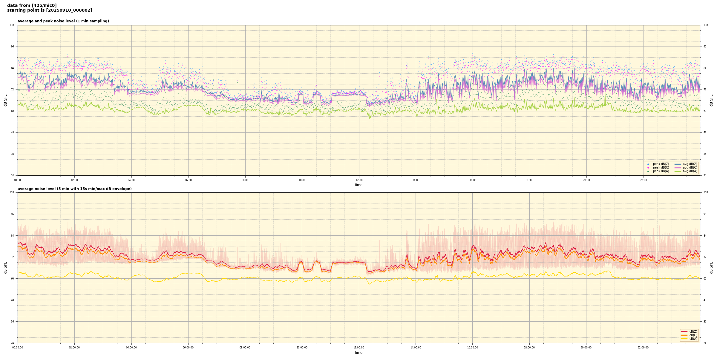The width and height of the screenshot is (717, 358).
Task: Click the bottom chart's right 'dB SPL' axis label
Action: tap(711, 268)
